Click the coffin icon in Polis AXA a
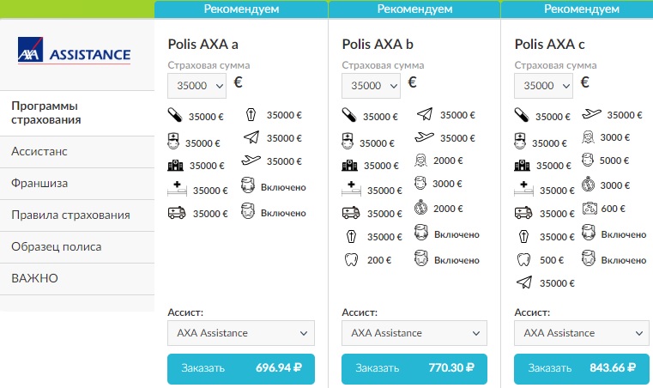The width and height of the screenshot is (653, 388). tap(251, 115)
